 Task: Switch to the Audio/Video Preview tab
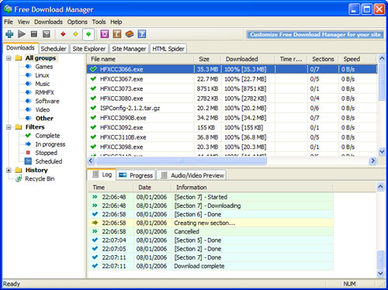coord(192,175)
